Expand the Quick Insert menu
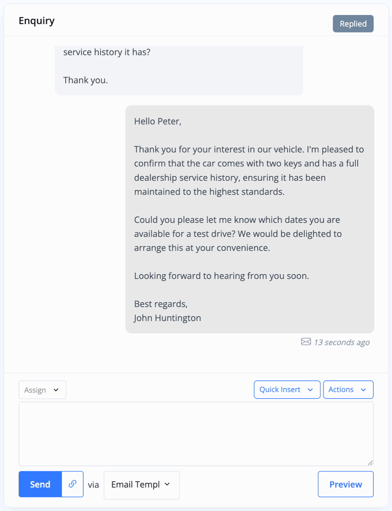Screen dimensions: 392x511 pyautogui.click(x=287, y=390)
